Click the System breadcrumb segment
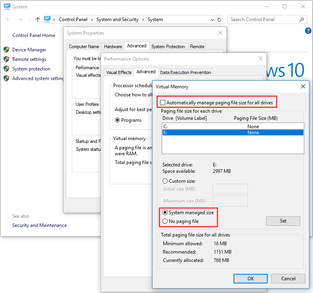This screenshot has height=293, width=313. tap(155, 20)
